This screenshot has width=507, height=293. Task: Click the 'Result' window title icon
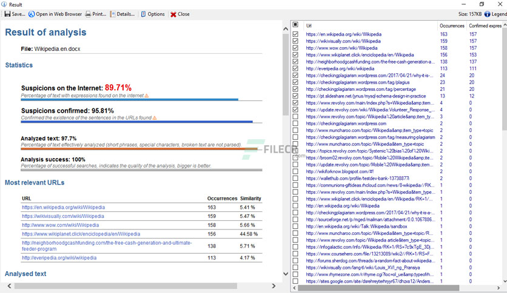4,4
